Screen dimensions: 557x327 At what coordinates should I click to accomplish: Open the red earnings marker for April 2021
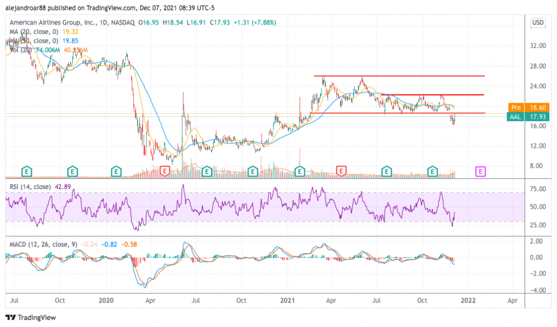(x=341, y=171)
